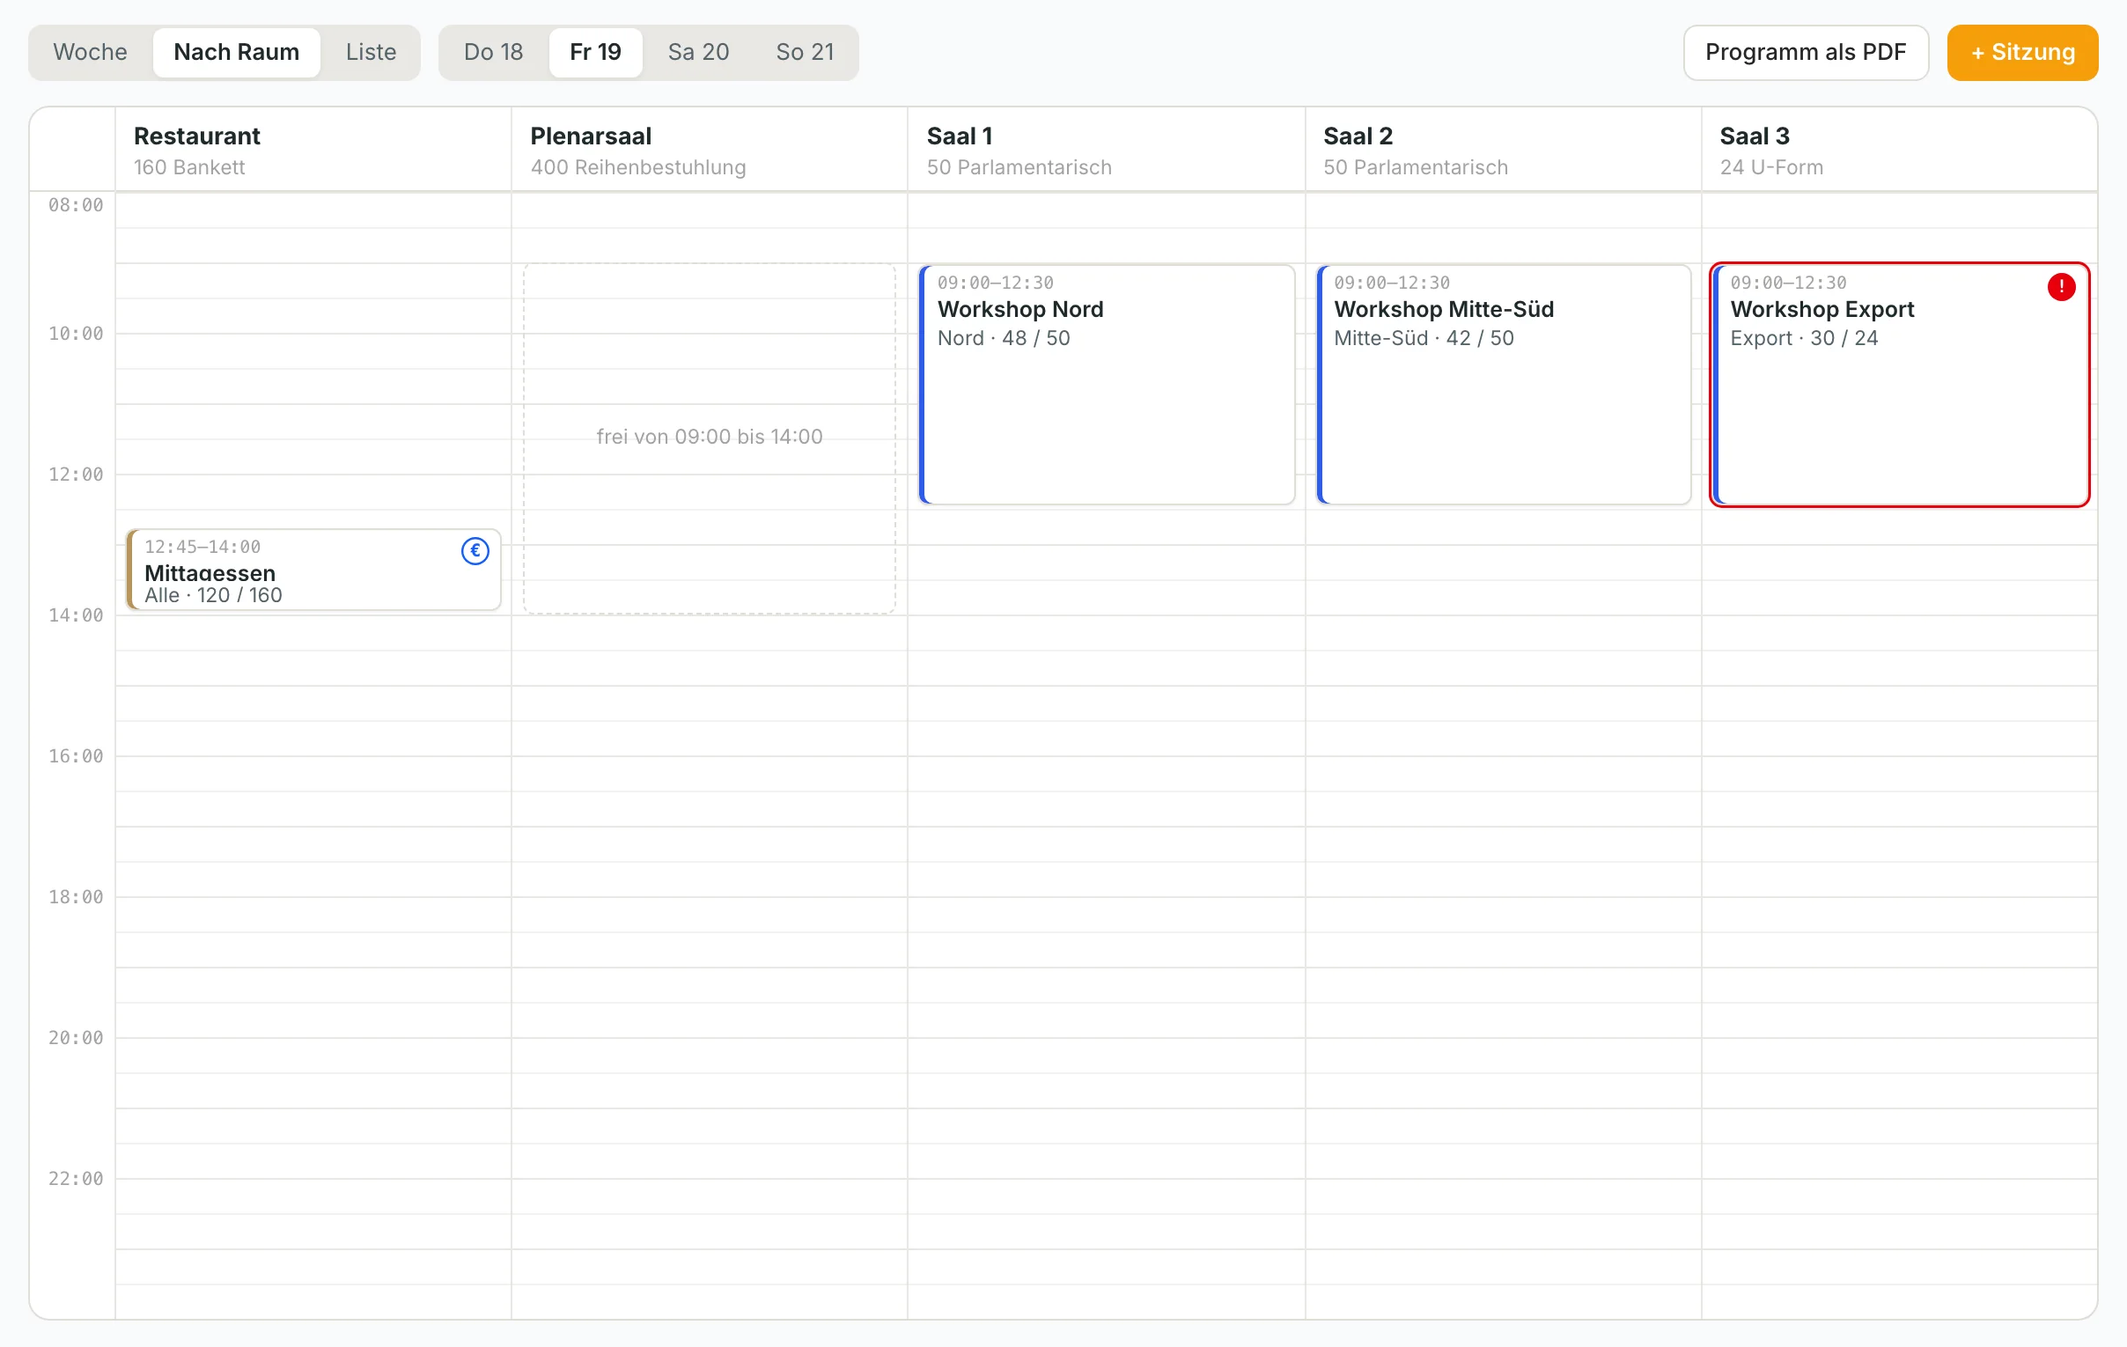Click the Restaurant room header
Viewport: 2127px width, 1347px height.
(313, 150)
